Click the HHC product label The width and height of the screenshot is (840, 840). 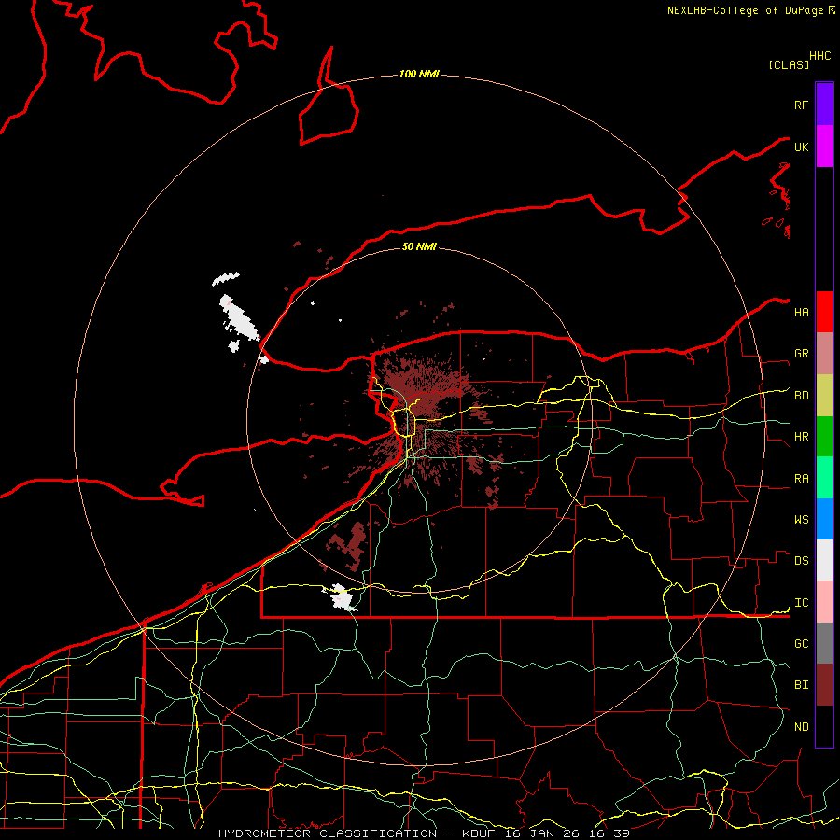820,56
